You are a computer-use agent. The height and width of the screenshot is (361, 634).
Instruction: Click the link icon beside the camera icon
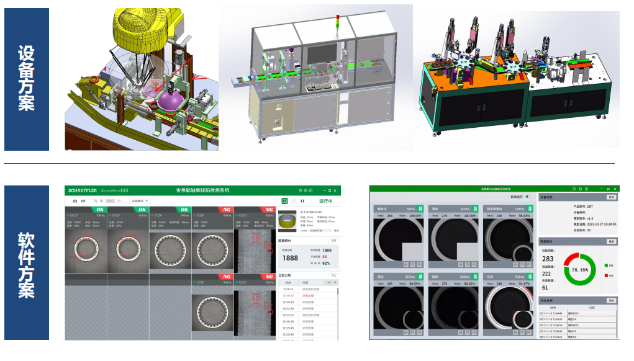(83, 201)
